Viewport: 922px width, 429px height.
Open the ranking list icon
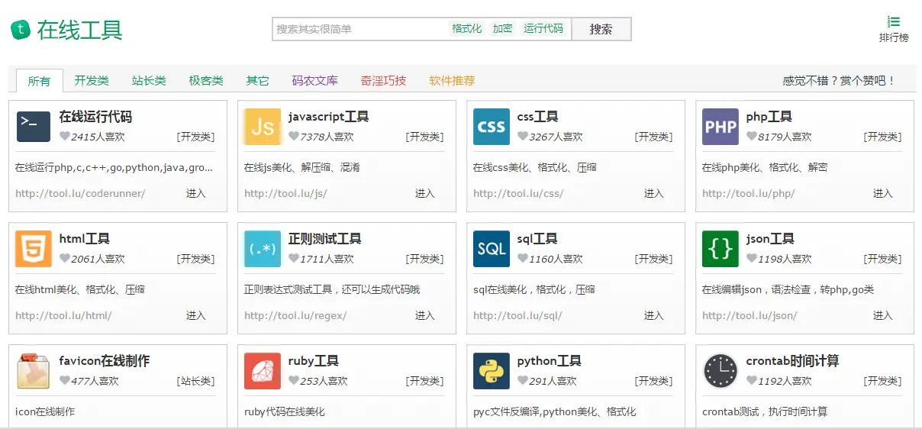pyautogui.click(x=894, y=22)
